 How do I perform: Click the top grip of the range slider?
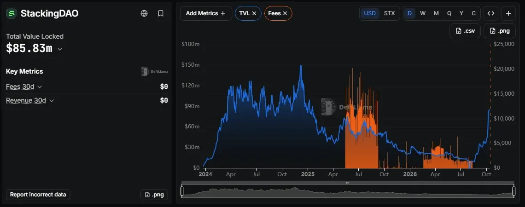348,183
